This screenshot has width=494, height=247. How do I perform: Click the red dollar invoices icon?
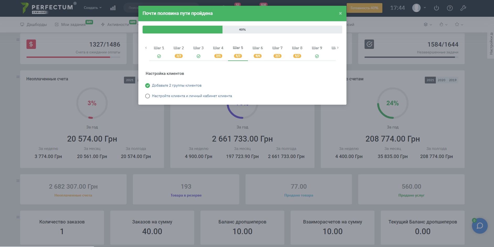pos(31,44)
